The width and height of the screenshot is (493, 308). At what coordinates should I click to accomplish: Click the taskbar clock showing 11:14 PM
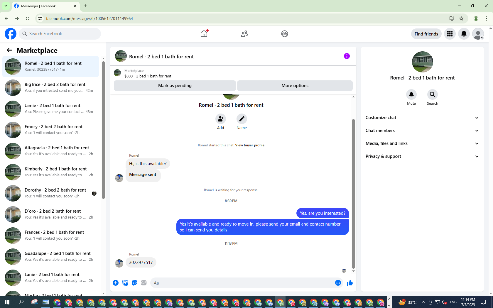(468, 302)
